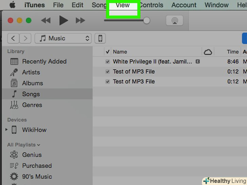The image size is (247, 185).
Task: Click the Purchased list icon
Action: coord(14,166)
